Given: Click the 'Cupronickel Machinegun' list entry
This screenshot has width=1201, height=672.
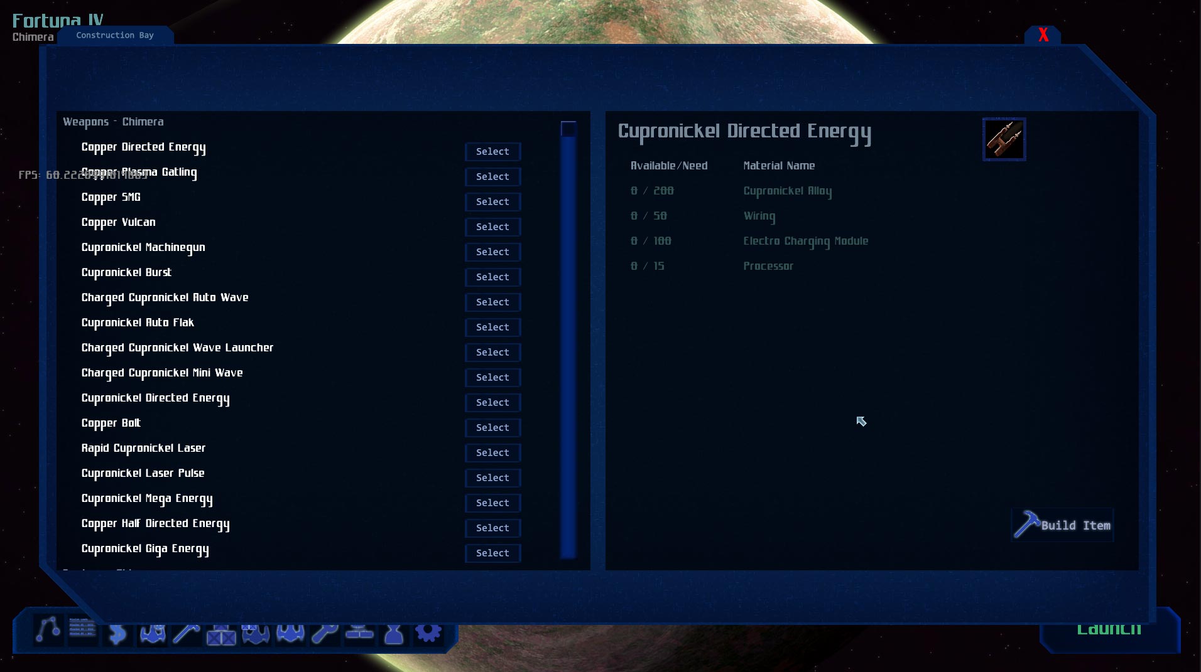Looking at the screenshot, I should coord(143,248).
